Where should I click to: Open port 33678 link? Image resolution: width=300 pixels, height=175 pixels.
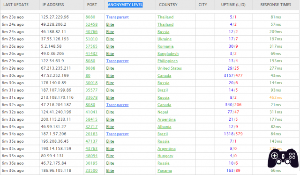point(91,97)
